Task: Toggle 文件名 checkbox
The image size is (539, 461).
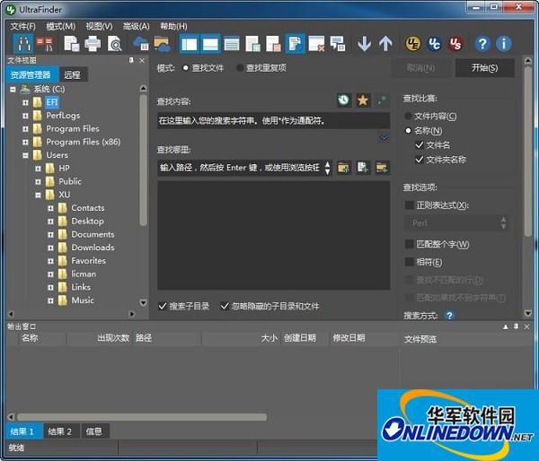Action: (419, 145)
